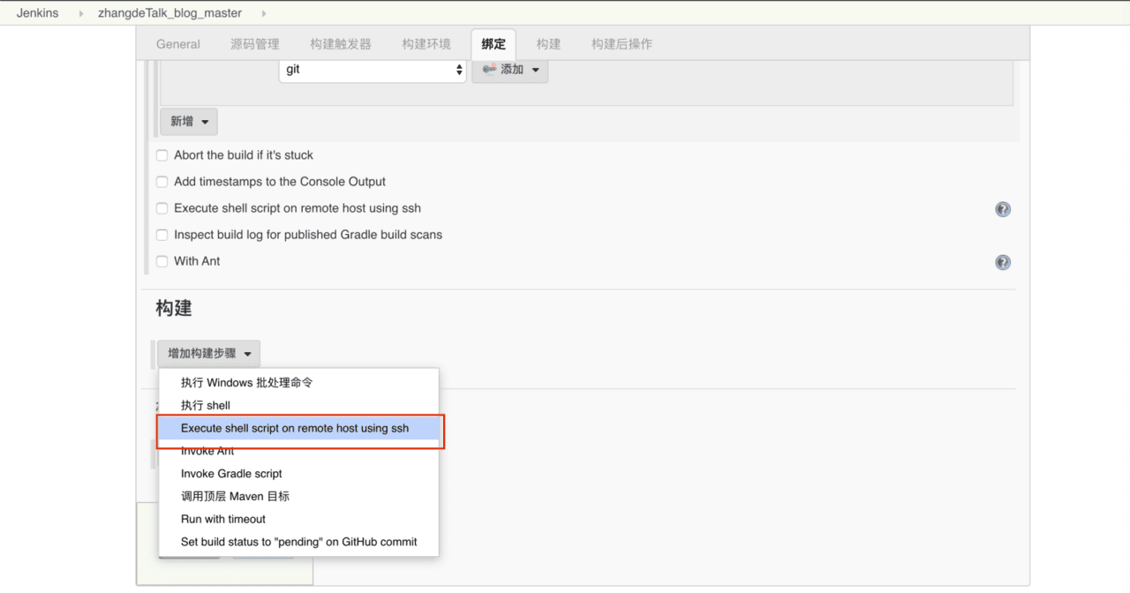Click help icon for Execute shell script on remote host
This screenshot has width=1130, height=593.
click(1003, 209)
